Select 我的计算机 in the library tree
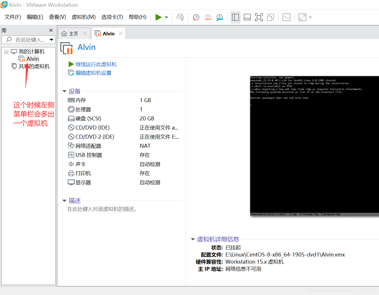The height and width of the screenshot is (295, 379). click(x=32, y=52)
